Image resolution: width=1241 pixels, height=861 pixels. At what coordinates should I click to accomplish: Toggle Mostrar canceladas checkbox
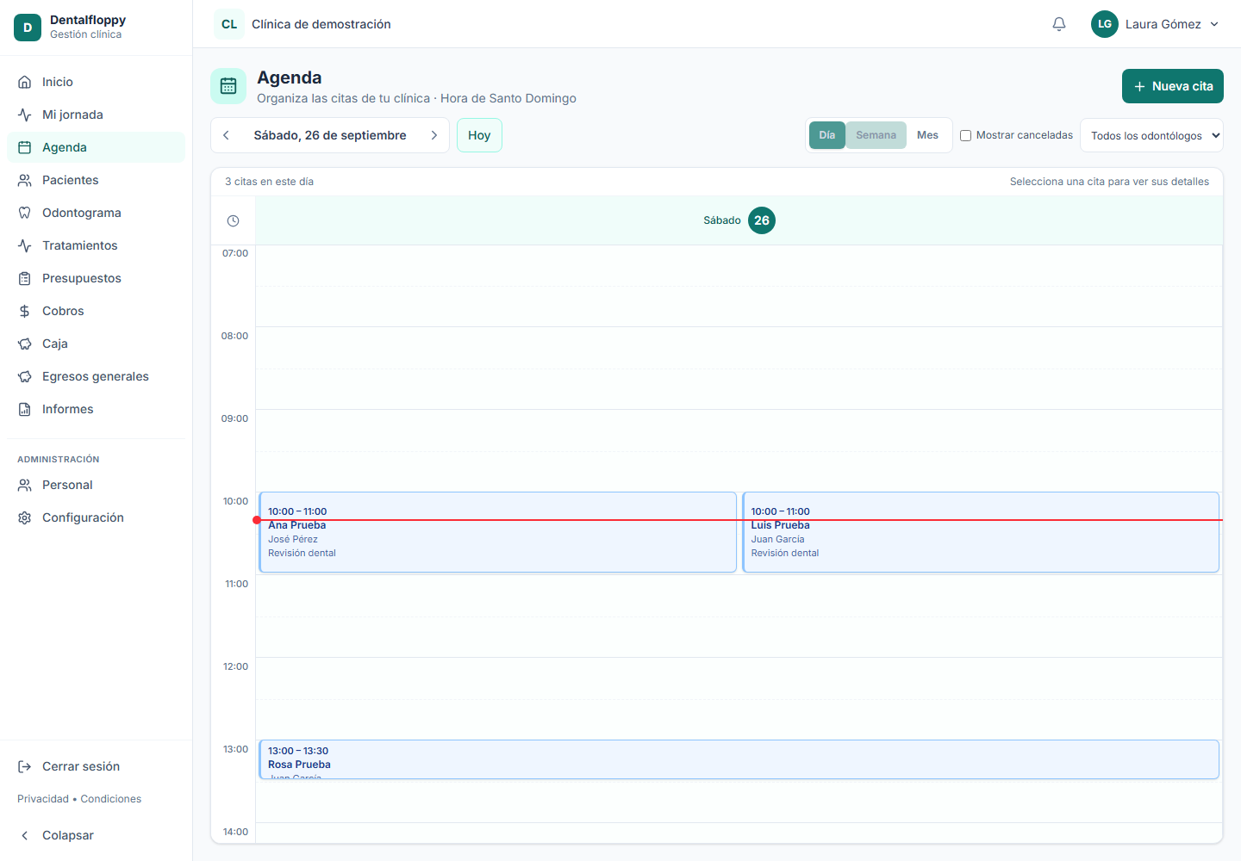[x=965, y=135]
